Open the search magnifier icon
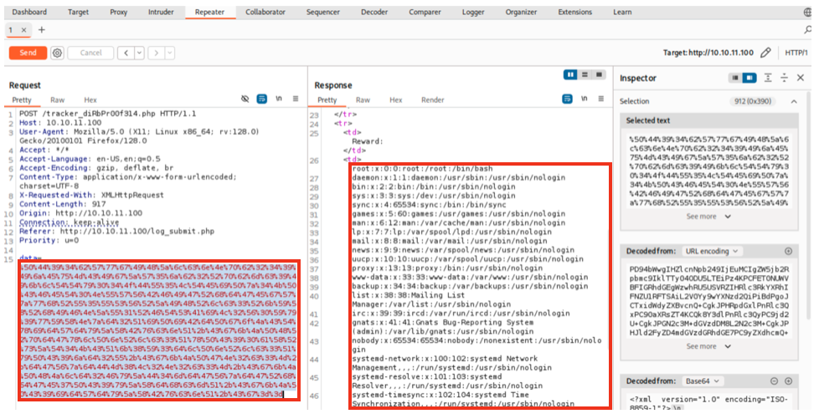The width and height of the screenshot is (819, 419). (x=809, y=30)
